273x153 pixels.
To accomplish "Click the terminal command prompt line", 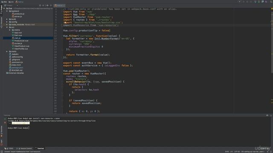I will [x=18, y=128].
